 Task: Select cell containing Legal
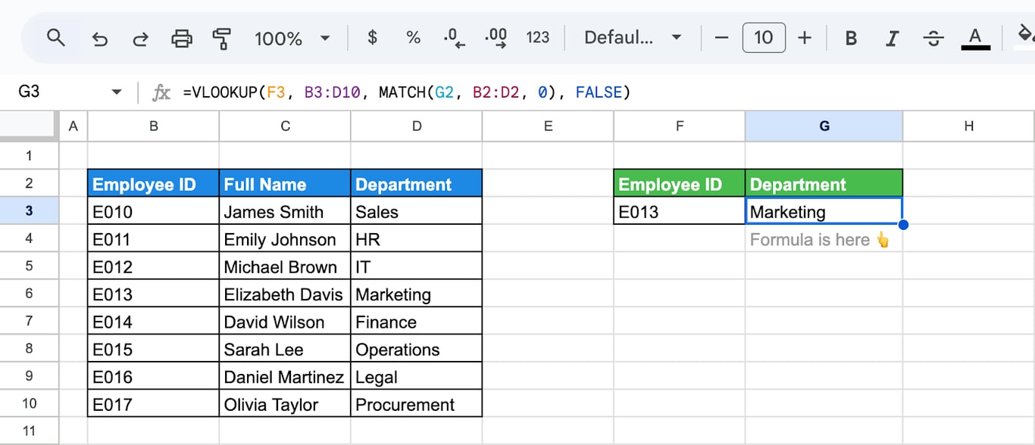(x=417, y=376)
